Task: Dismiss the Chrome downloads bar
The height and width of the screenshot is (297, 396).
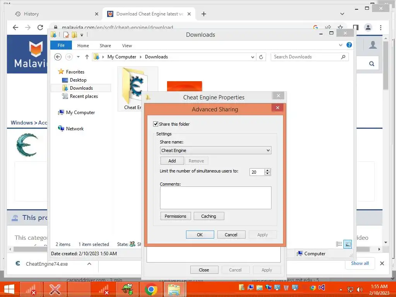Action: click(382, 263)
